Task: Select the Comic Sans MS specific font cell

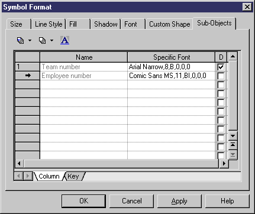Action: 171,76
